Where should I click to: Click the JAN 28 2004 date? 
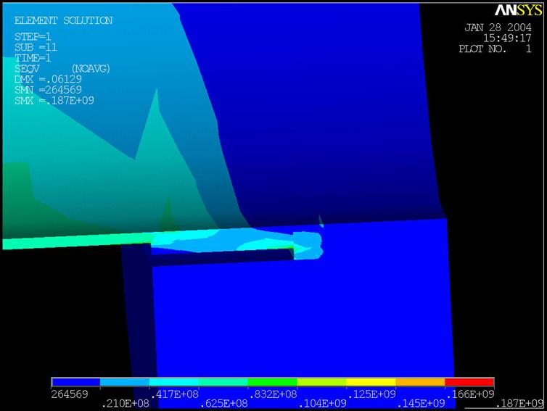click(x=498, y=28)
